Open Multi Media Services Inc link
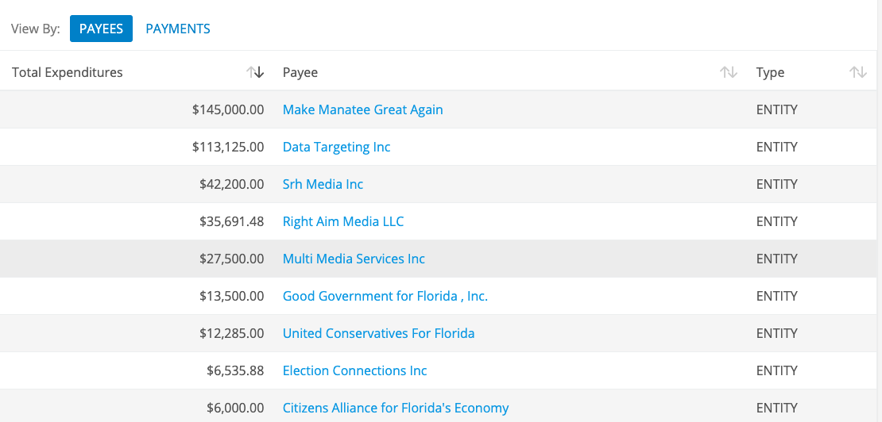The height and width of the screenshot is (422, 882). click(354, 259)
